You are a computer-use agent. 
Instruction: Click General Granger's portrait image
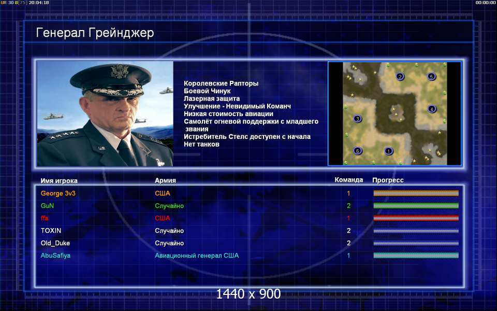pos(105,114)
